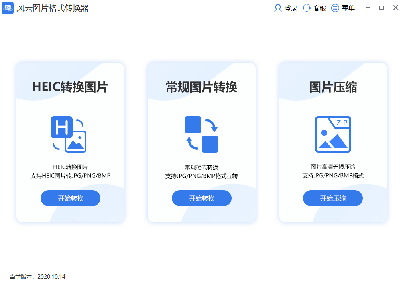The height and width of the screenshot is (282, 403).
Task: Click 开始压缩 to begin compression
Action: tap(332, 198)
